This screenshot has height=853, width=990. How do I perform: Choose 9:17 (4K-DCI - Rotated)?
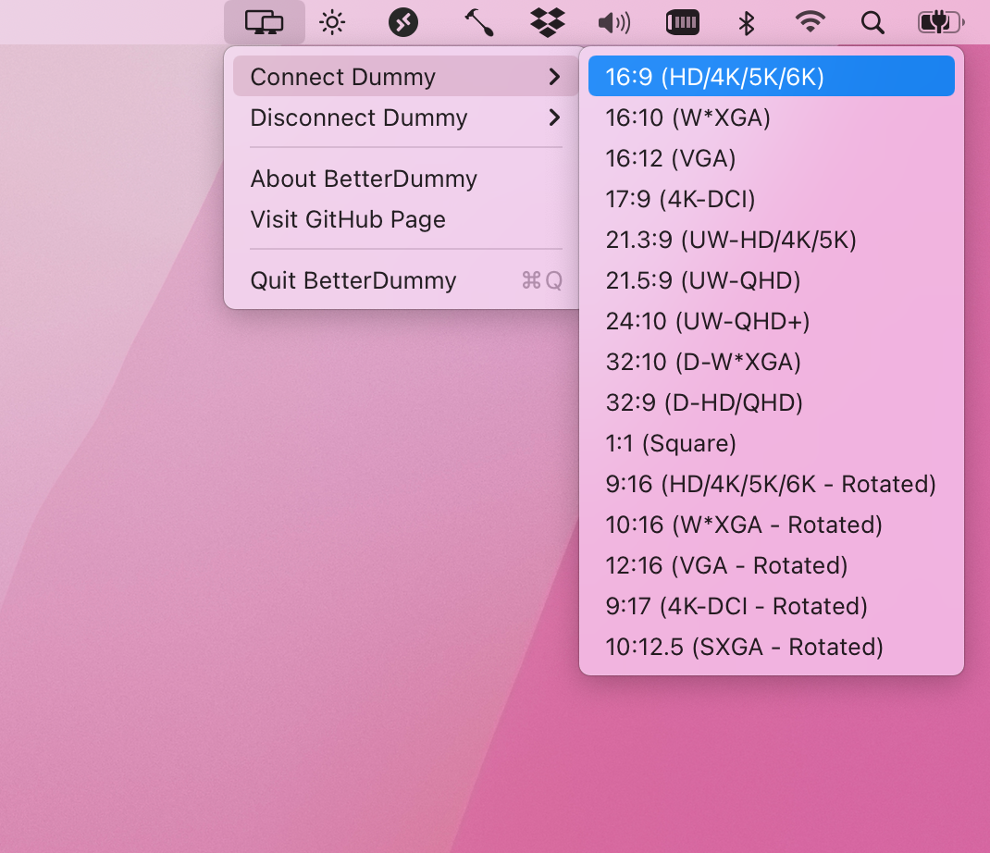771,606
